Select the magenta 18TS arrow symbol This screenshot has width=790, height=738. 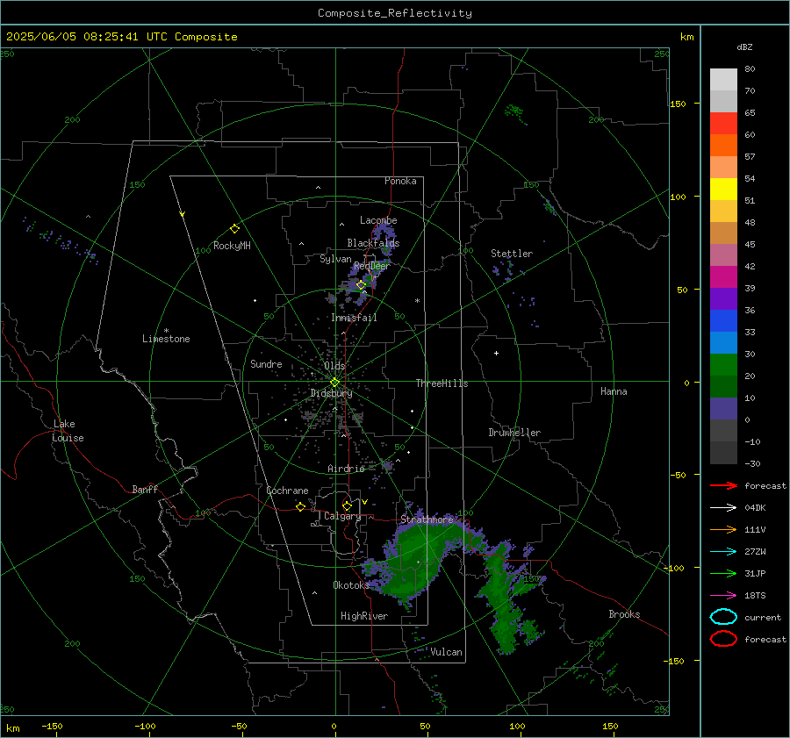pos(723,596)
